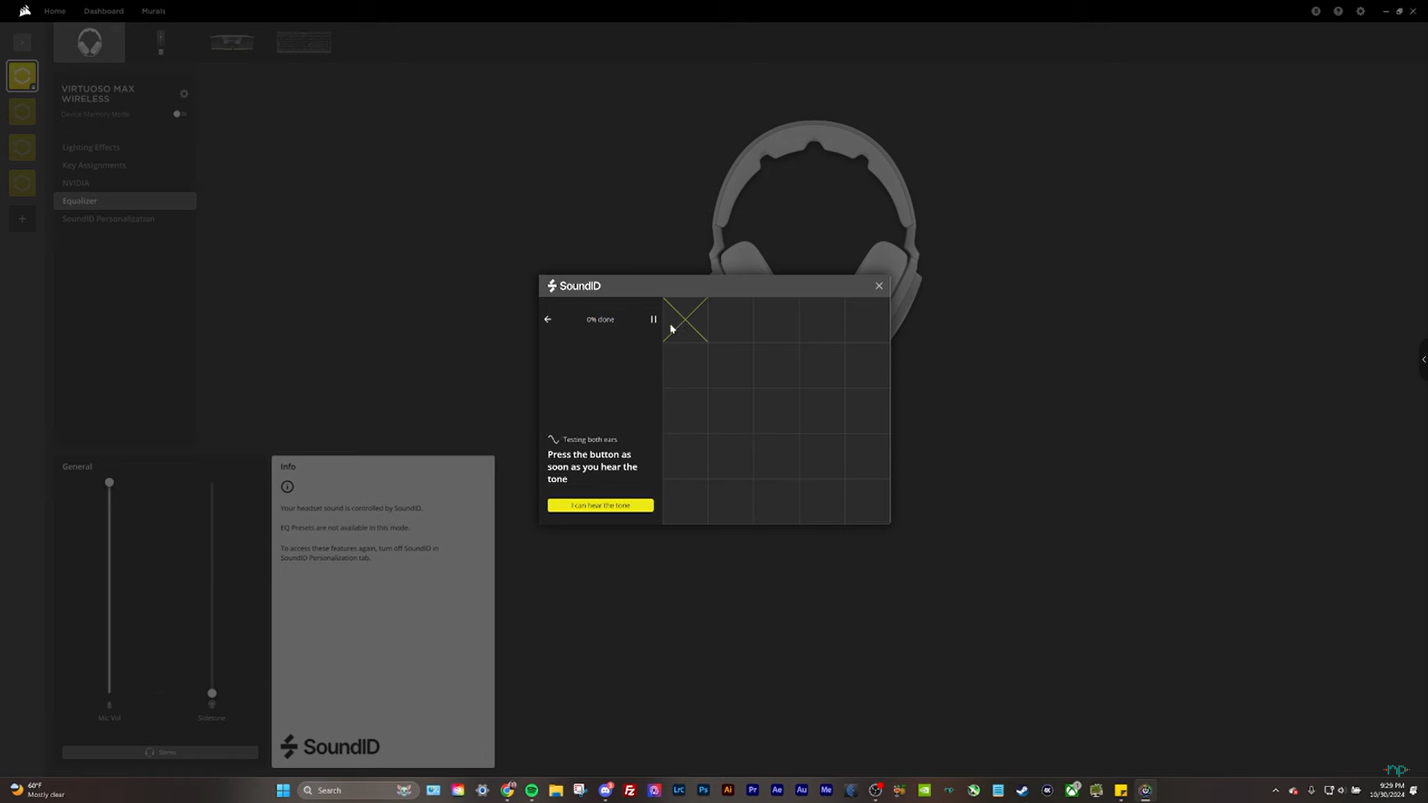Click the Corsair sails logo
Image resolution: width=1428 pixels, height=803 pixels.
(x=25, y=11)
